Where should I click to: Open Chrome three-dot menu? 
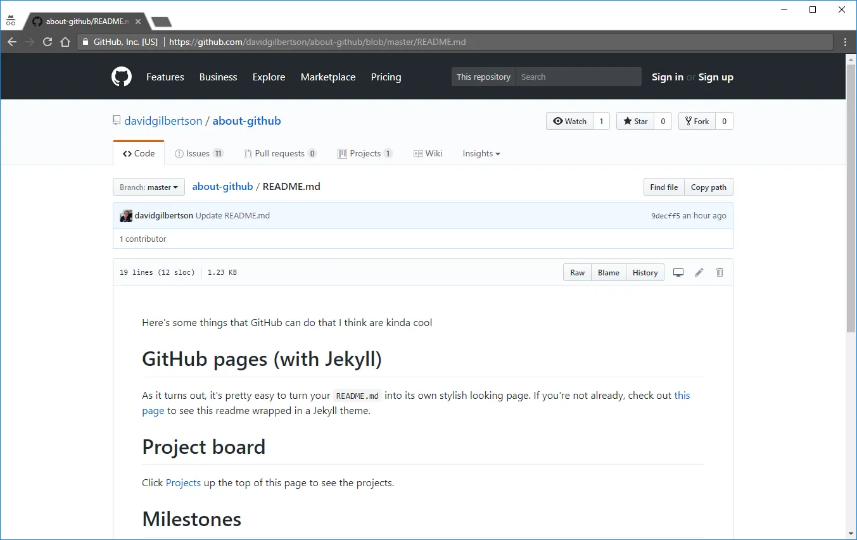pyautogui.click(x=845, y=42)
